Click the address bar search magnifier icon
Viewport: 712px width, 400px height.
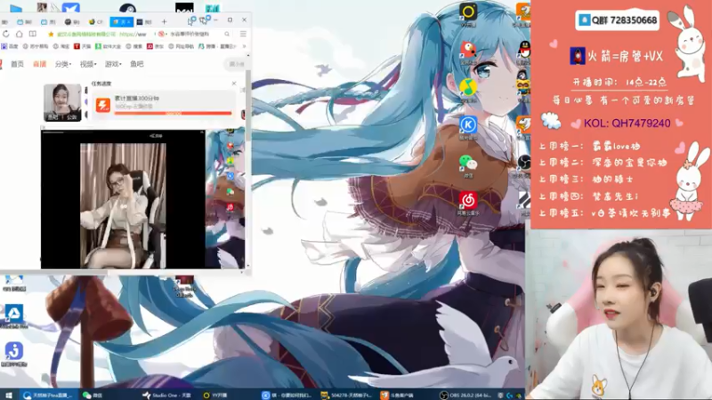(x=227, y=34)
